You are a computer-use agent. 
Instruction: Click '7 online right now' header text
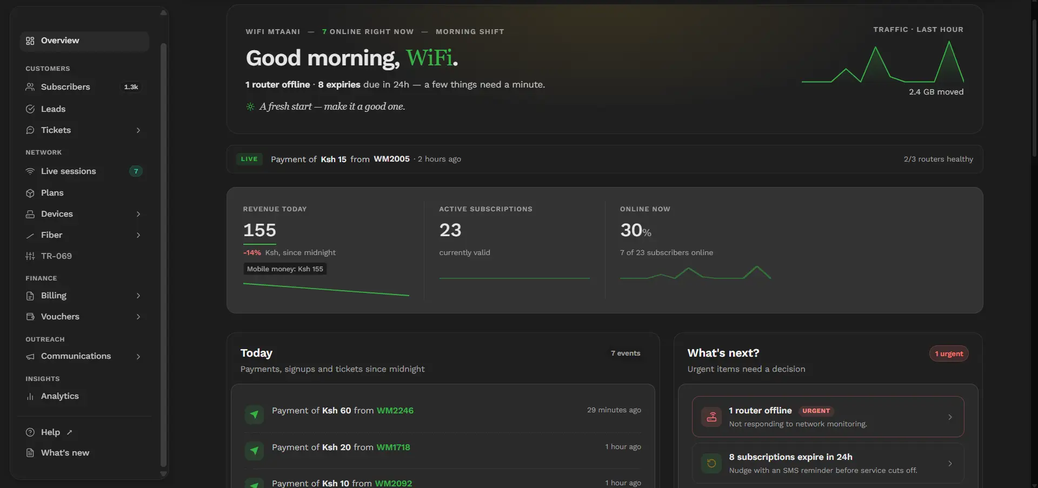(x=368, y=32)
